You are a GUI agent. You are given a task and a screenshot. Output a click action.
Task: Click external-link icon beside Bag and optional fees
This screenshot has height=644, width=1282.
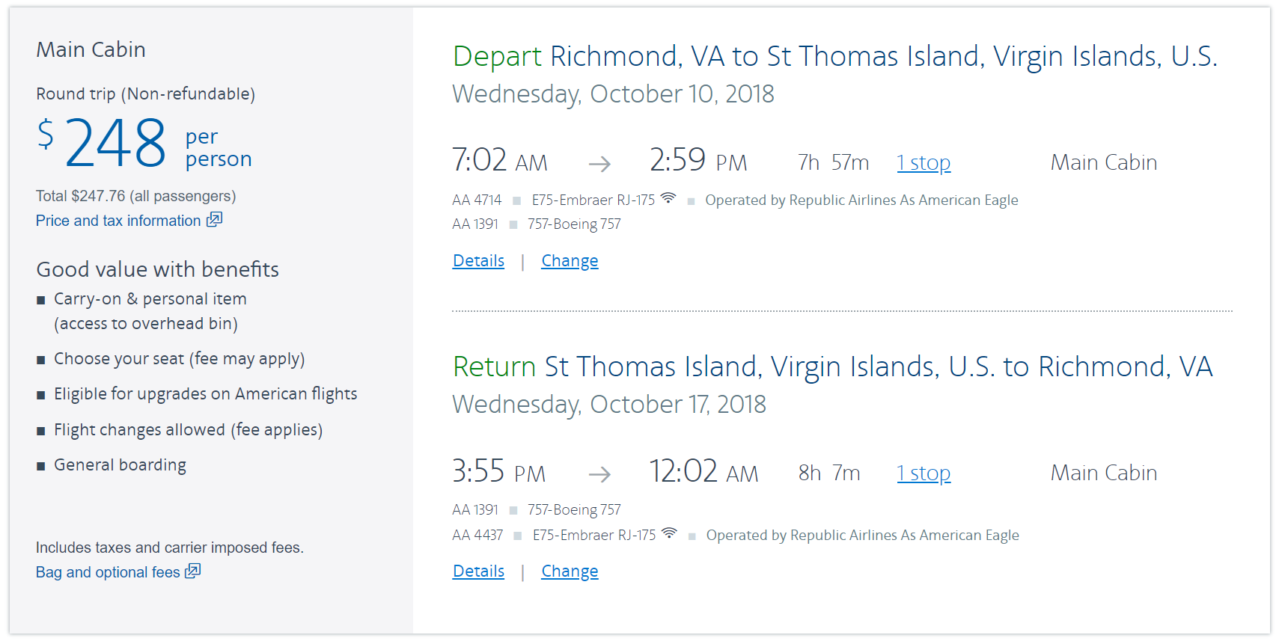coord(193,571)
